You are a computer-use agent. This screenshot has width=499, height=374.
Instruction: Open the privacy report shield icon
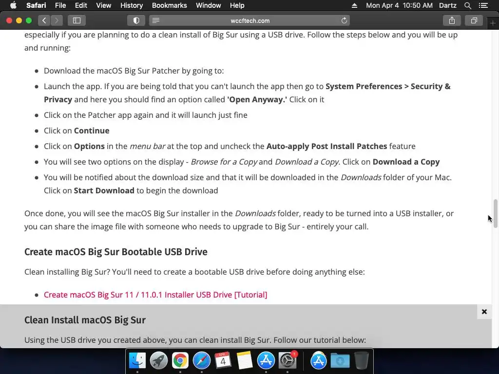[x=136, y=20]
